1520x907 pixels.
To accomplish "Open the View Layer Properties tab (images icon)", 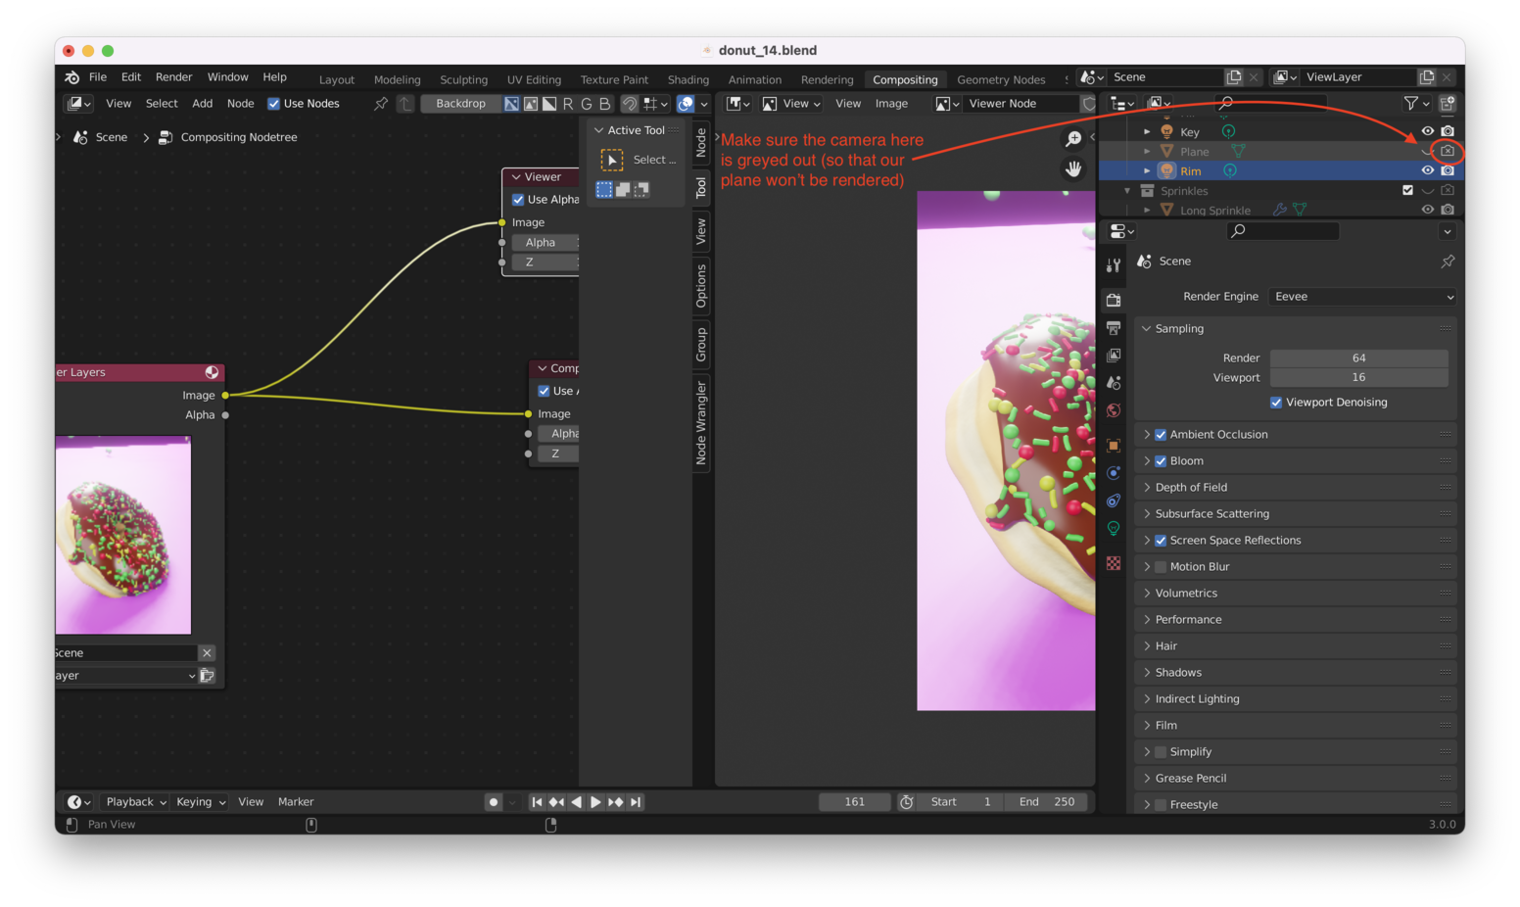I will click(1113, 355).
